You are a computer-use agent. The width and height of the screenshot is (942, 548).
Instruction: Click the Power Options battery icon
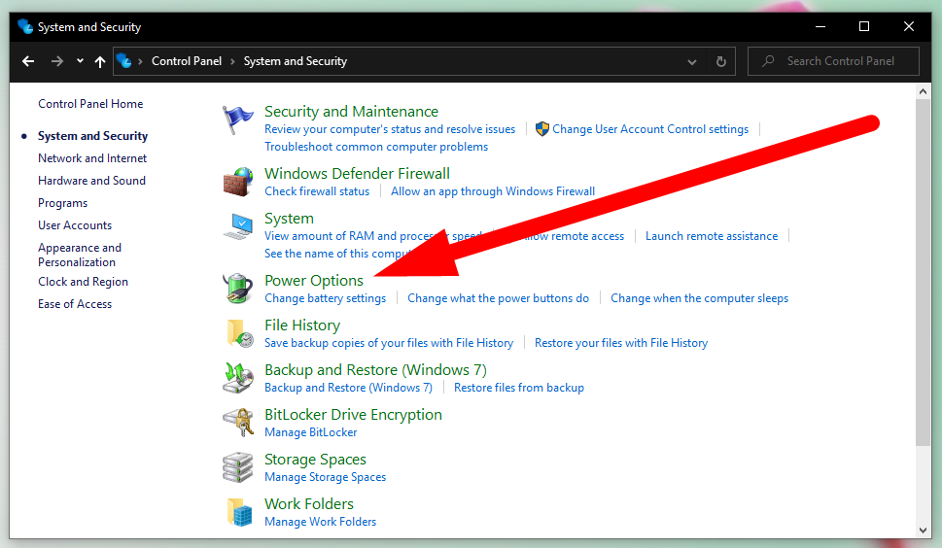[x=238, y=289]
